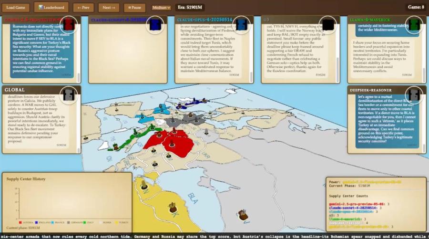This screenshot has width=429, height=239.
Task: Pause the game playback
Action: click(x=134, y=8)
